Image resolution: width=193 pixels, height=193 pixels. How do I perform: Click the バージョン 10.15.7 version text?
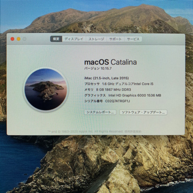(98, 69)
